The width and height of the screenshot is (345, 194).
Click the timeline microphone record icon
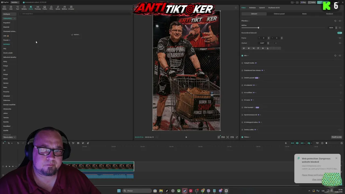tap(286, 143)
